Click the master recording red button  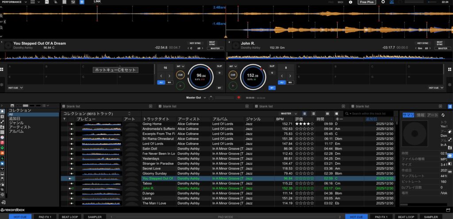coord(239,97)
